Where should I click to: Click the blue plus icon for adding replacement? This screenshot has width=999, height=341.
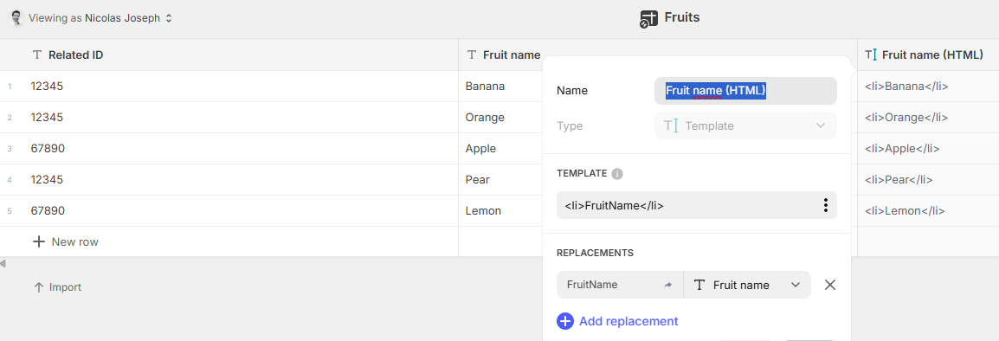pos(565,321)
